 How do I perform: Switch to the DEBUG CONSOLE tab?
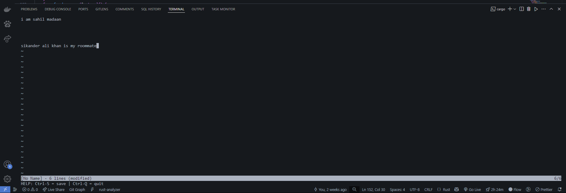(58, 9)
